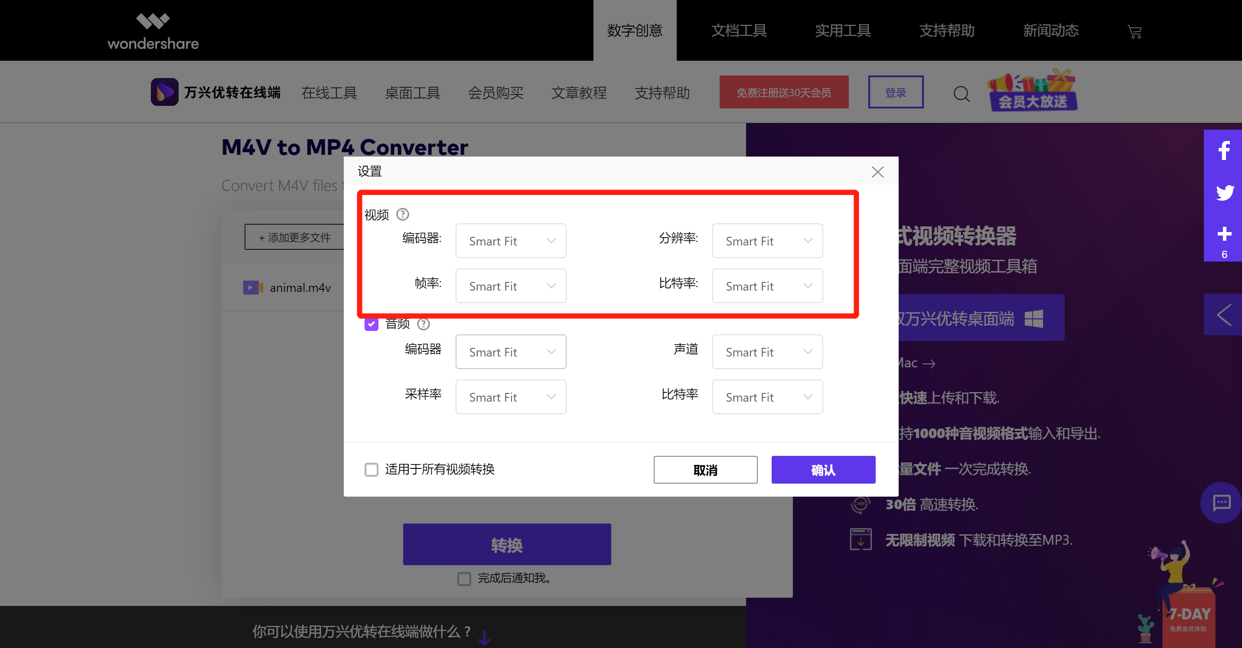Collapse the right sidebar with the chevron
1242x648 pixels.
coord(1225,314)
